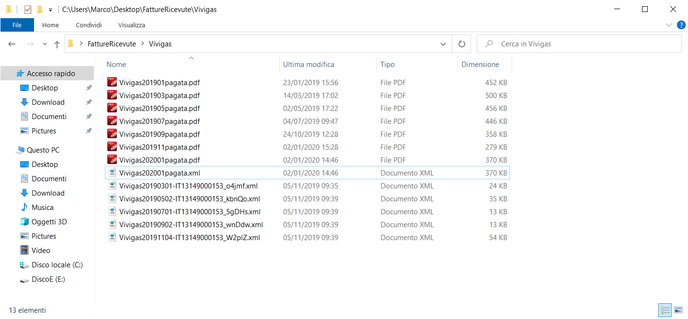The width and height of the screenshot is (688, 319).
Task: Select Vivigas20190502-IT13149000153_kbnQo.xml file name
Action: pos(190,198)
